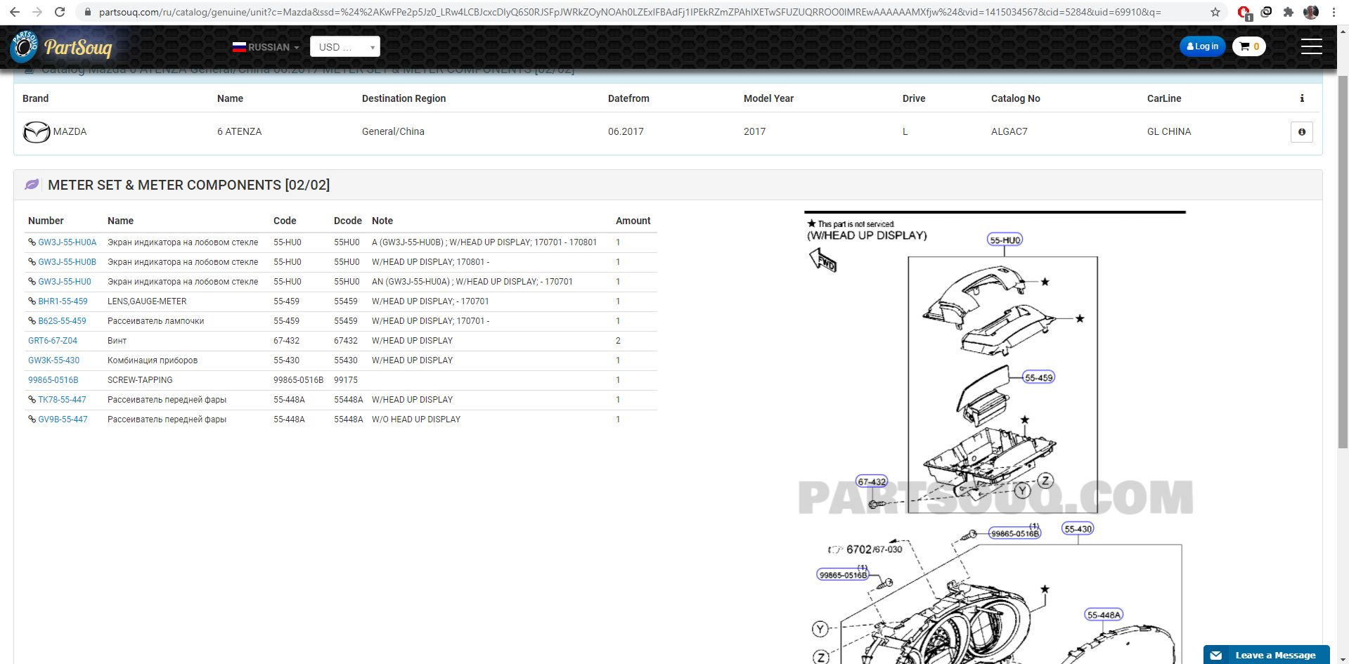The width and height of the screenshot is (1349, 664).
Task: Reload the page with the refresh icon
Action: [x=60, y=12]
